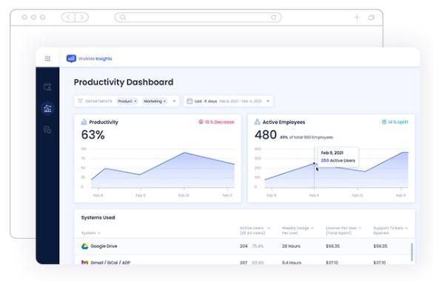Click the WalkMe Insights logo
Image resolution: width=433 pixels, height=281 pixels.
click(x=90, y=58)
